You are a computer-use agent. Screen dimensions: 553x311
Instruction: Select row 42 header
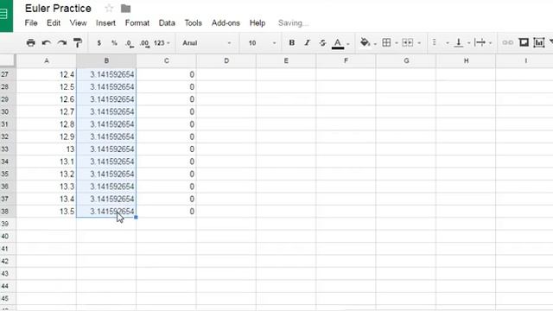tap(8, 261)
